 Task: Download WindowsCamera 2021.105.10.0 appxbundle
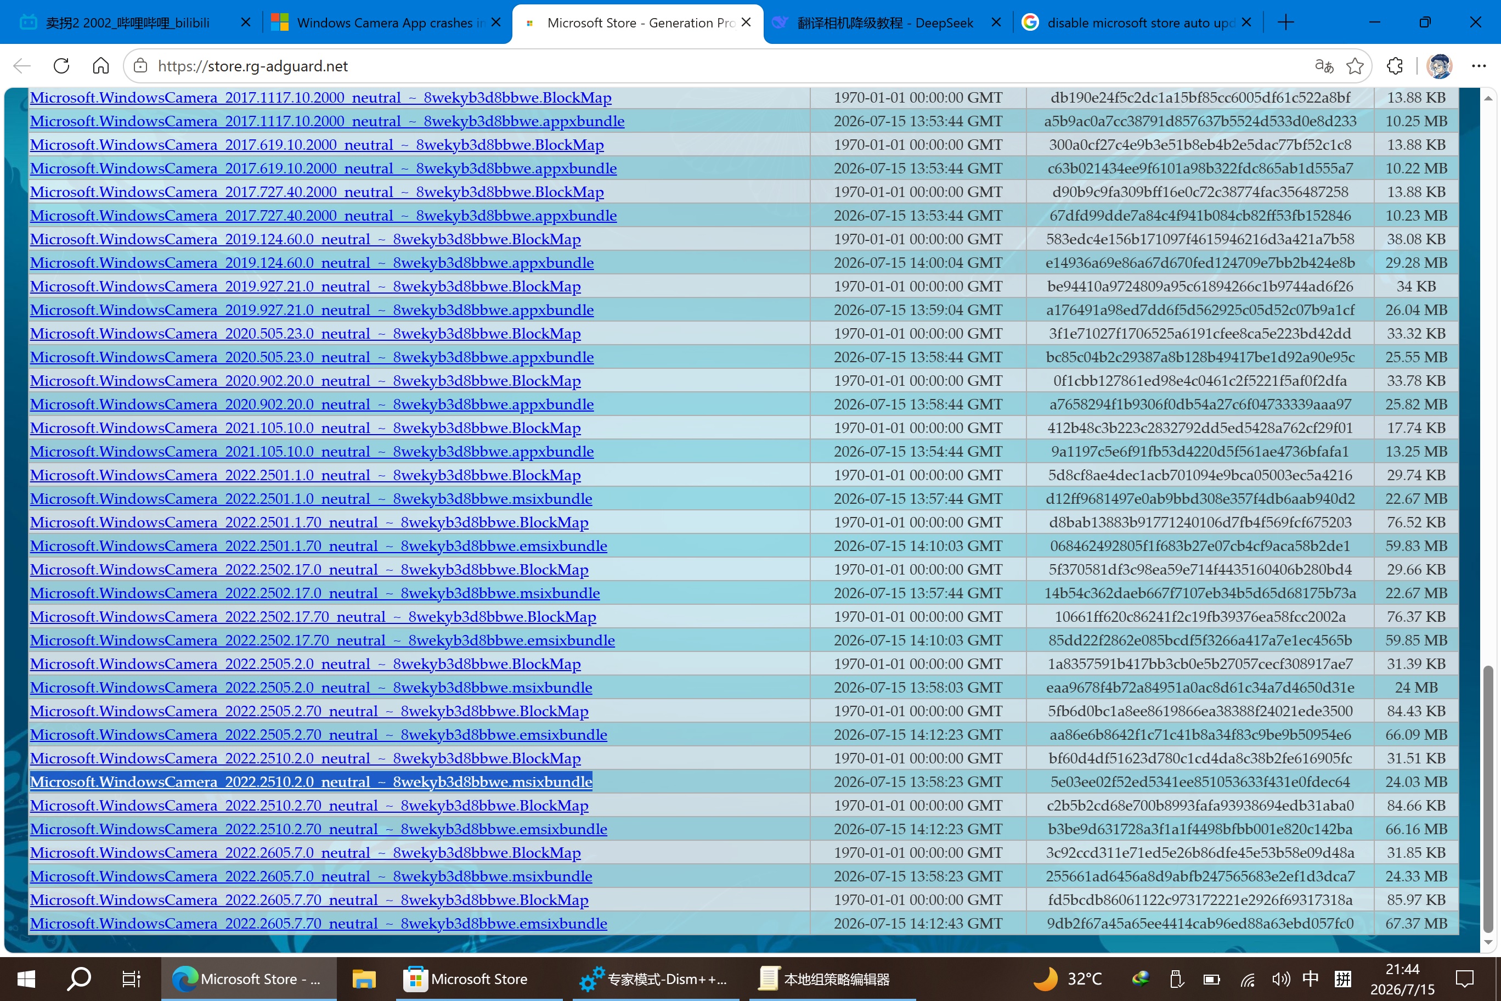[312, 451]
